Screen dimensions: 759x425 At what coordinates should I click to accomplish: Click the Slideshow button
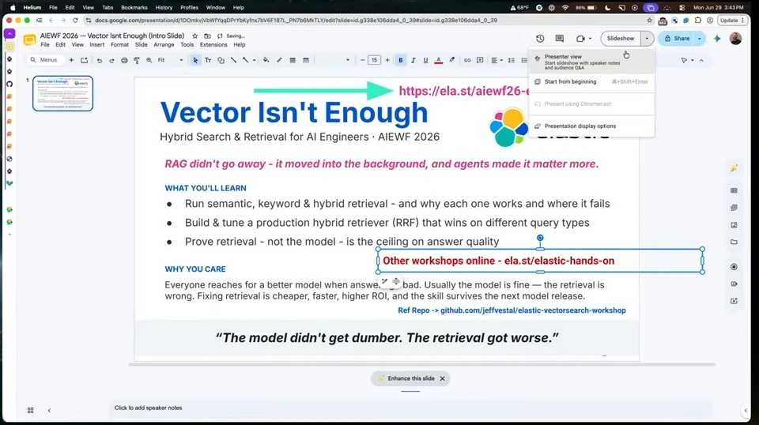point(621,39)
